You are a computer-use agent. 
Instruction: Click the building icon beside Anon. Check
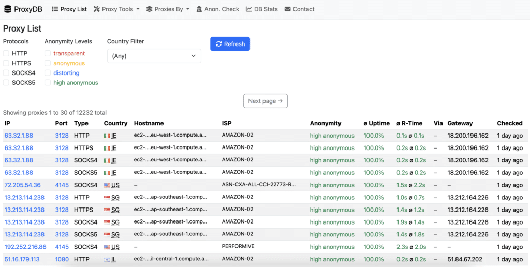[x=199, y=9]
